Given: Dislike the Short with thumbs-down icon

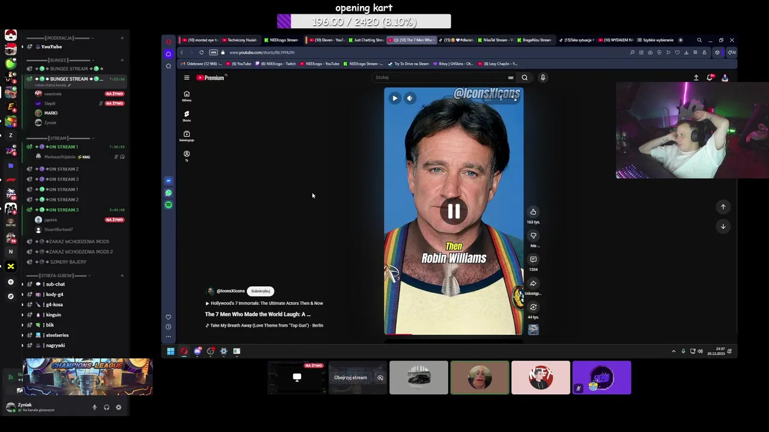Looking at the screenshot, I should click(x=533, y=236).
